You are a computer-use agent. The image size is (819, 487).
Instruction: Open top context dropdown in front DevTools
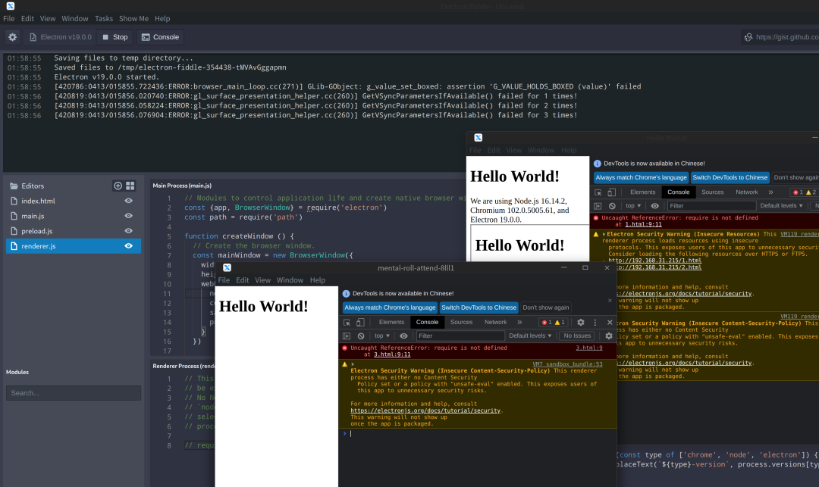point(381,336)
